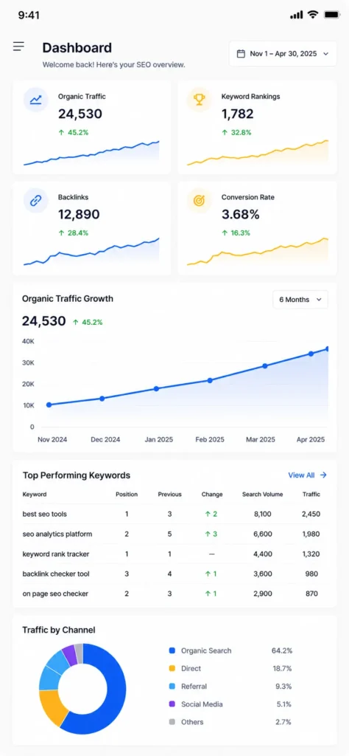Click the Keyword column header

click(x=35, y=494)
